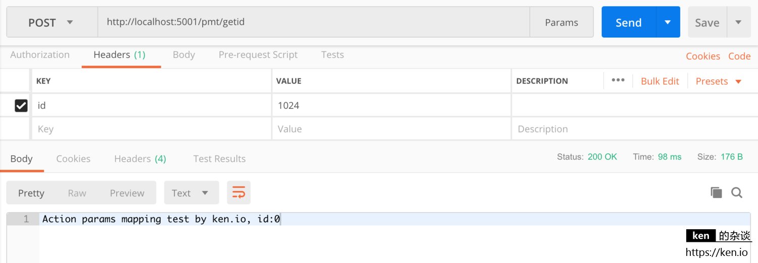
Task: Click the DESCRIPTION column header
Action: coord(542,81)
